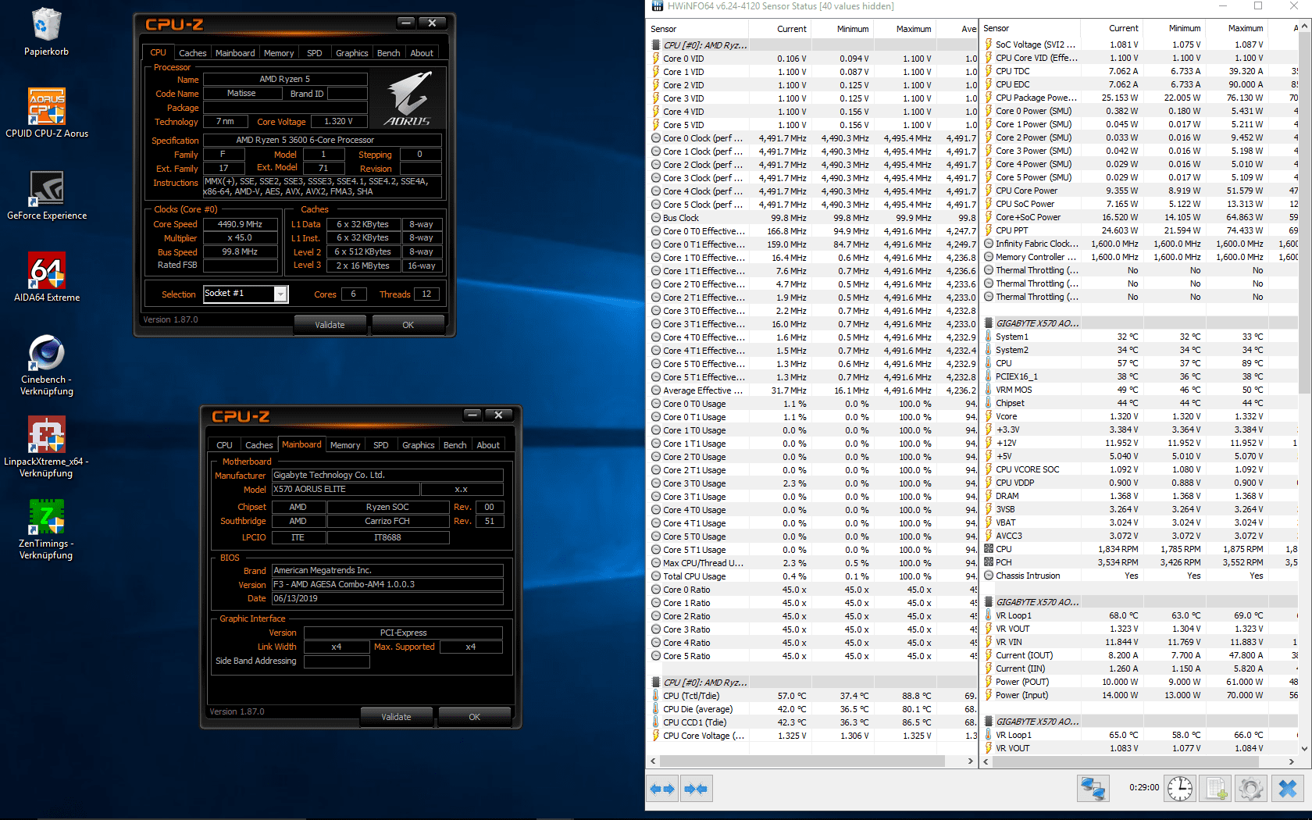Click the HWiNFO clock reset timer icon
Image resolution: width=1312 pixels, height=820 pixels.
[x=1180, y=789]
